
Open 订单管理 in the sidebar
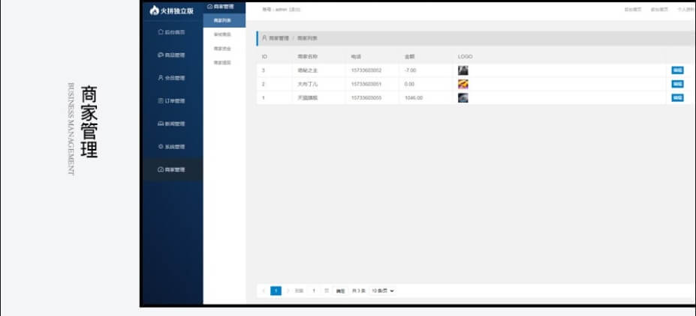(x=171, y=101)
